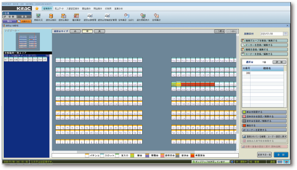Open 遊技台集計 toolbar icon
The width and height of the screenshot is (297, 170).
(x=64, y=17)
